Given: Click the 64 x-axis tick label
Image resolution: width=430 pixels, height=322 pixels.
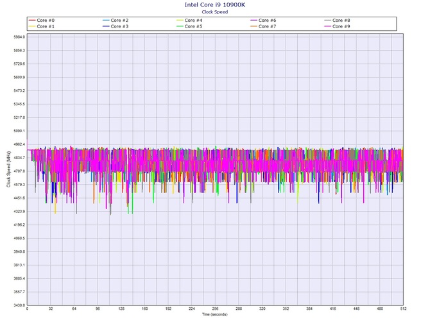Looking at the screenshot, I should (x=74, y=309).
